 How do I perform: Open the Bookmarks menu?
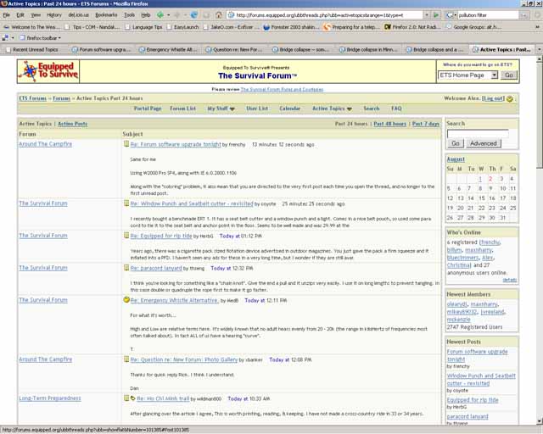[106, 15]
